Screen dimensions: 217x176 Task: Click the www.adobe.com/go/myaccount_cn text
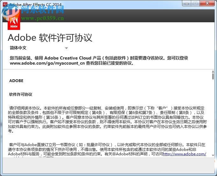point(47,63)
